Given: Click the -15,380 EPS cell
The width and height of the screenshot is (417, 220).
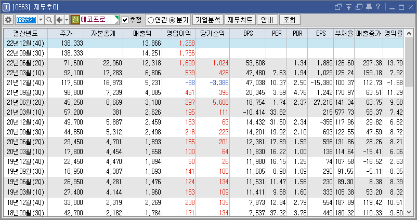Looking at the screenshot, I should coord(321,83).
